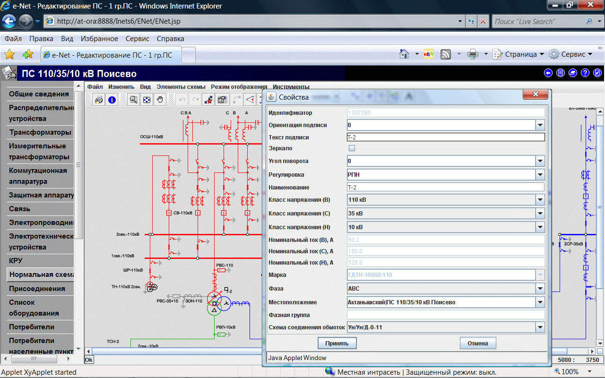Open Присоединения in the sidebar
The width and height of the screenshot is (605, 378).
coord(40,289)
